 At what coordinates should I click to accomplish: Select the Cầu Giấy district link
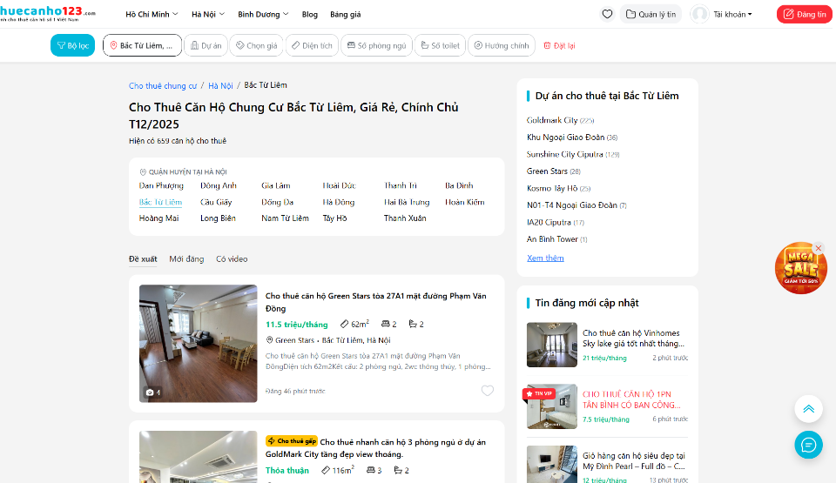point(216,202)
